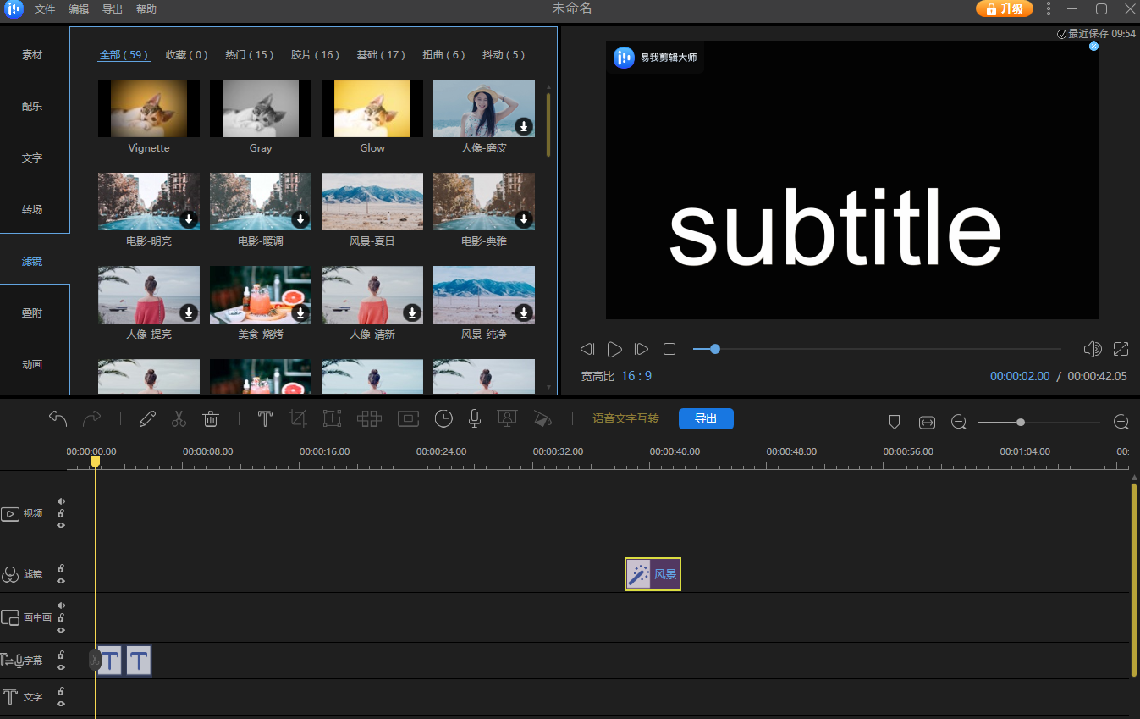Click the 语音文字互转 link
Image resolution: width=1140 pixels, height=719 pixels.
coord(625,418)
